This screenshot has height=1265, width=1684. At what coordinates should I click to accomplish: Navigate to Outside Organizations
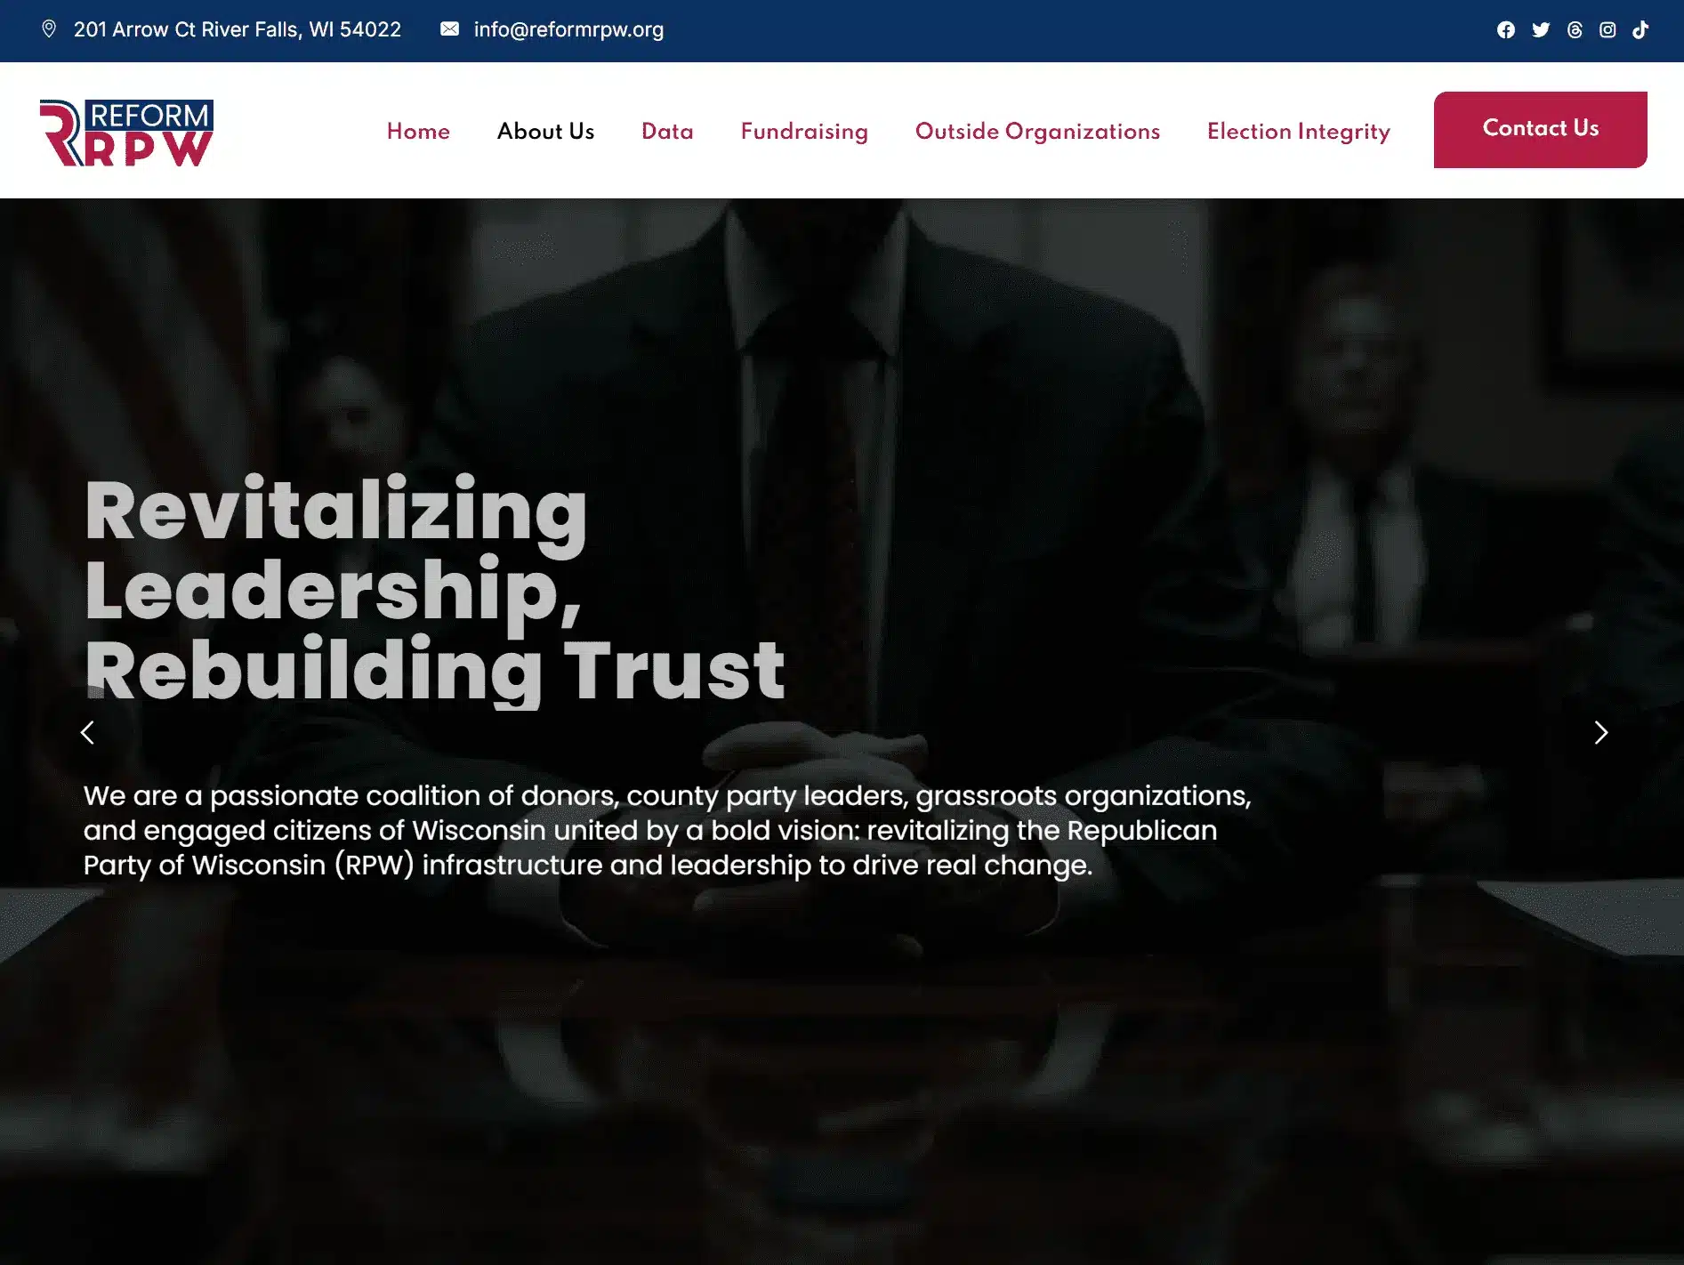click(1037, 131)
